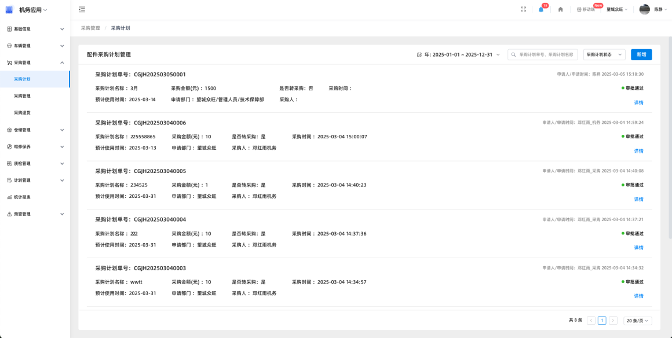This screenshot has height=338, width=672.
Task: Click the fullscreen toggle icon in header
Action: (x=523, y=9)
